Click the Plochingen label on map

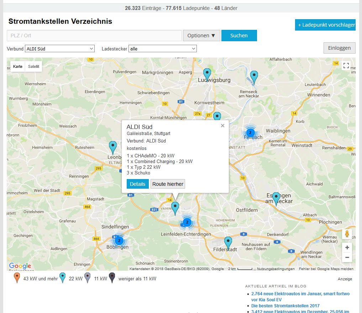coord(330,222)
